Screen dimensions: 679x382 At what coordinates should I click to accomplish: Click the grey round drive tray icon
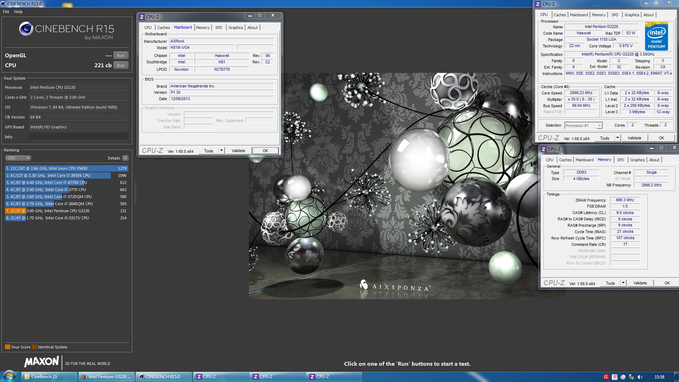[x=623, y=377]
